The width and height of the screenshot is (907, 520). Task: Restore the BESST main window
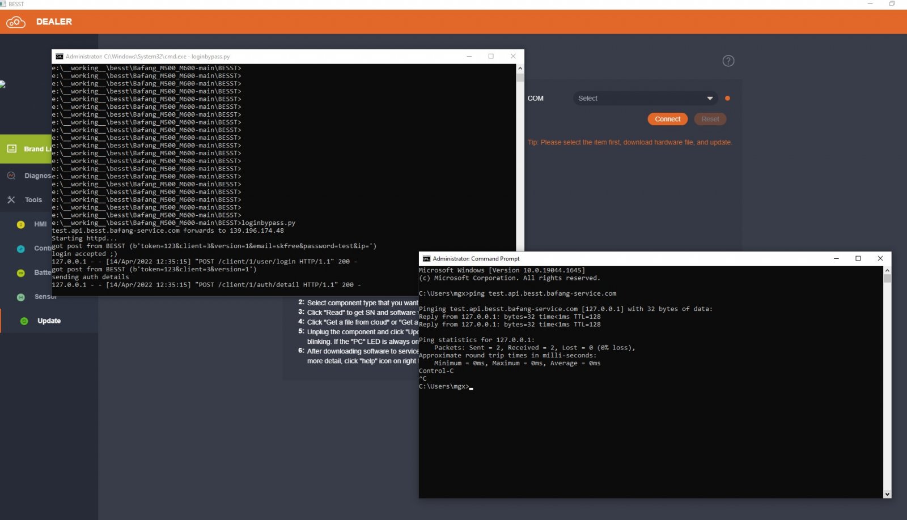(x=892, y=4)
